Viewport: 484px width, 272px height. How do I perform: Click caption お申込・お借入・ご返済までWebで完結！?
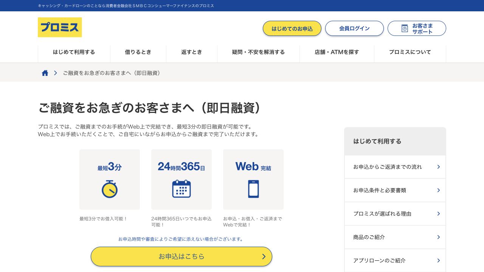[x=253, y=222]
